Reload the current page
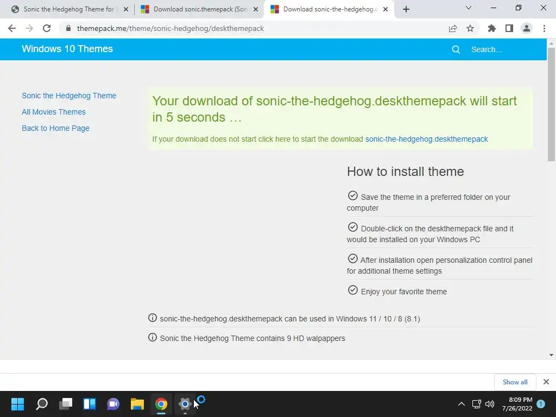 click(x=47, y=28)
